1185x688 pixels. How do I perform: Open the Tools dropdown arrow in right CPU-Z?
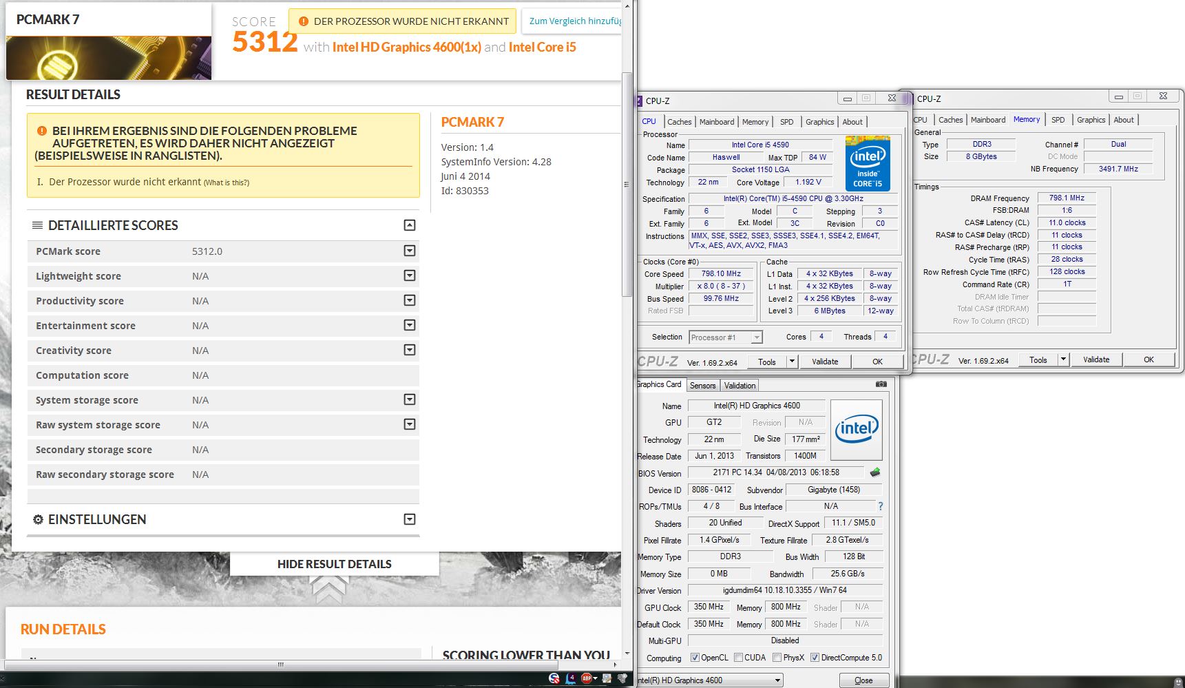tap(1063, 359)
